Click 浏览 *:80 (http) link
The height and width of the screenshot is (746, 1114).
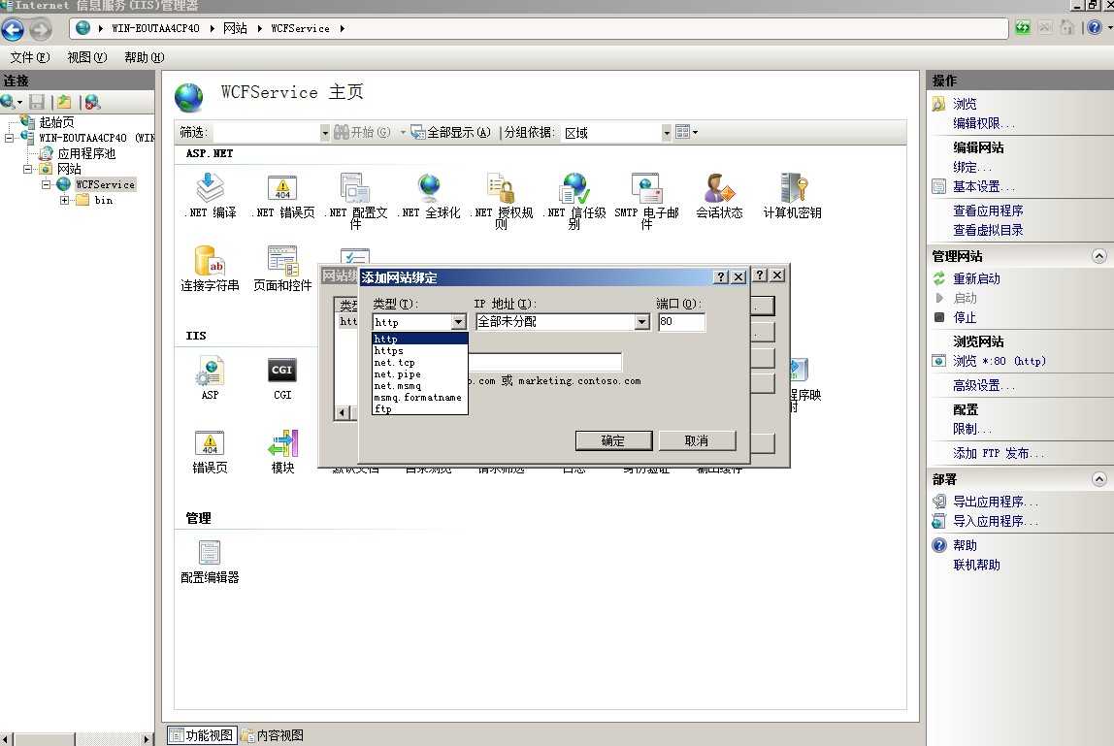999,361
